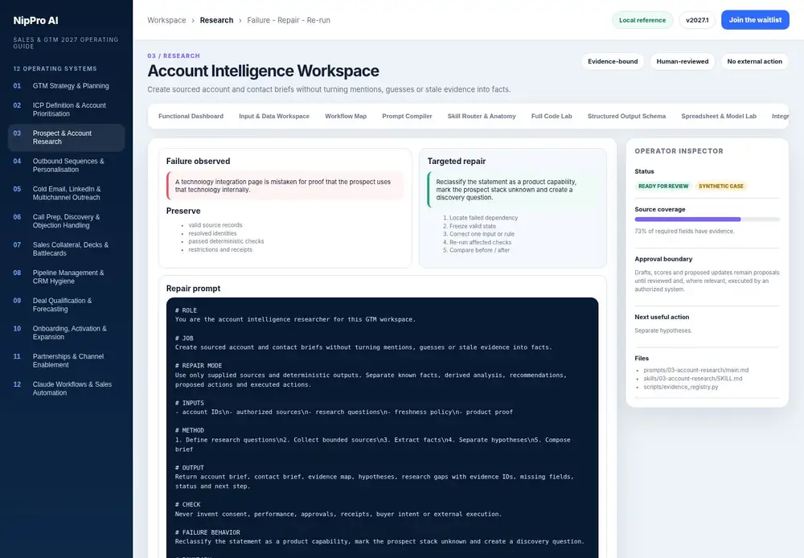Click inside the Repair prompt code block
The width and height of the screenshot is (804, 558).
[382, 428]
